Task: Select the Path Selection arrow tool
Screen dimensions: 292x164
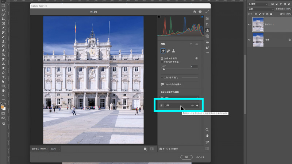Action: (x=3, y=82)
